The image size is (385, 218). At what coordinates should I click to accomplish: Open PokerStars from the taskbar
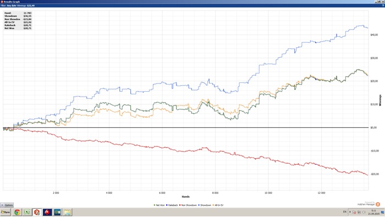click(x=47, y=212)
